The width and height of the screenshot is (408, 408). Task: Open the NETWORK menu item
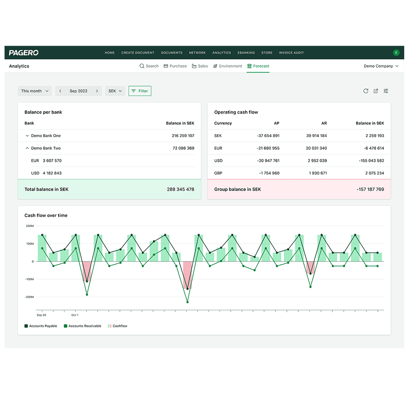click(x=197, y=53)
